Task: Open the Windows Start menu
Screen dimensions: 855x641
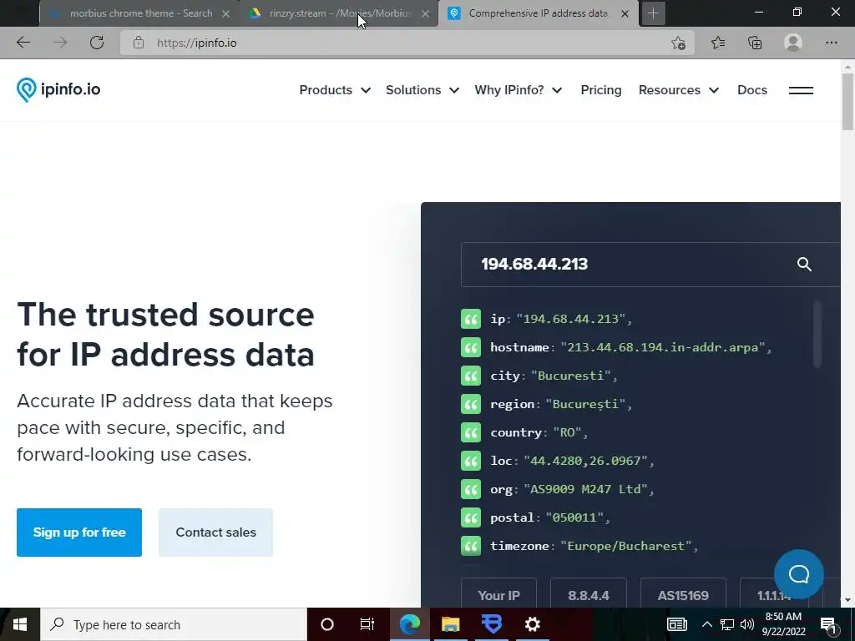Action: (x=20, y=624)
